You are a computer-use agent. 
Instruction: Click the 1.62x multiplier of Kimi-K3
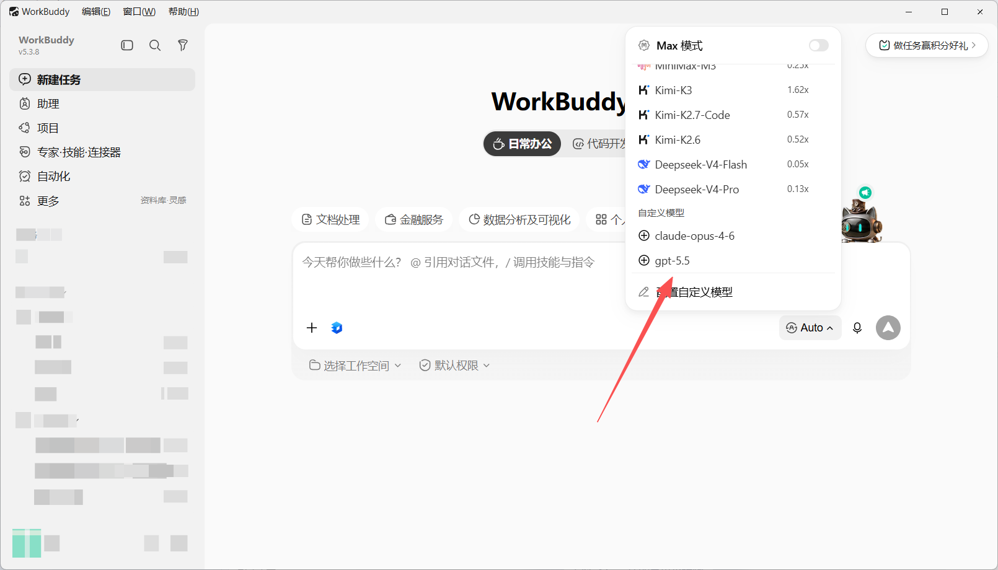(x=798, y=90)
